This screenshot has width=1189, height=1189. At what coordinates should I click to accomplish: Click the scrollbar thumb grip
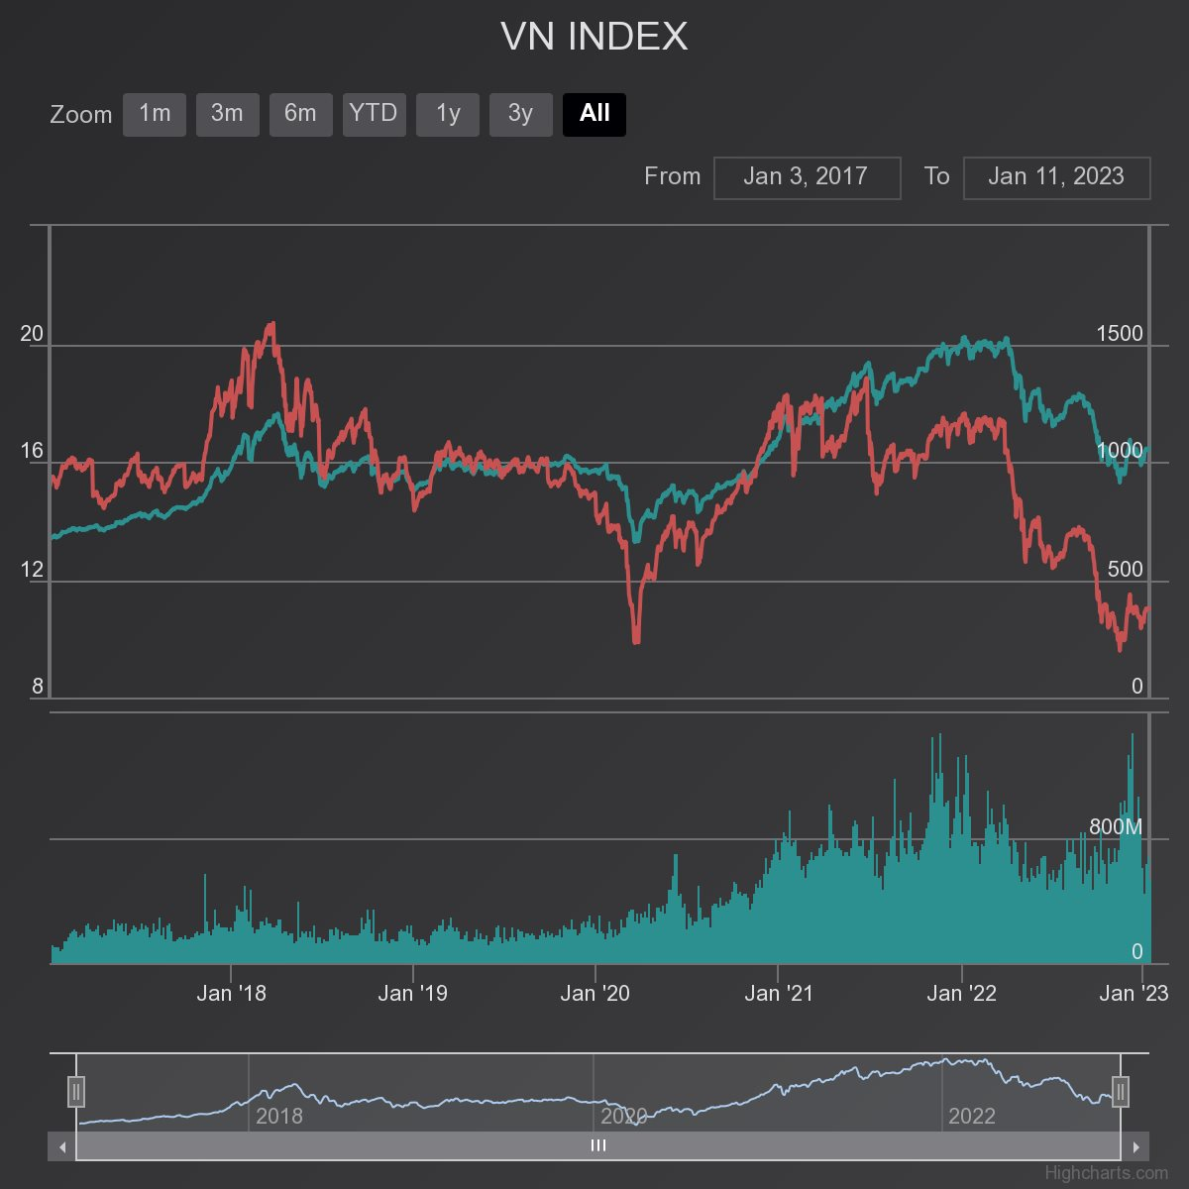pos(597,1146)
